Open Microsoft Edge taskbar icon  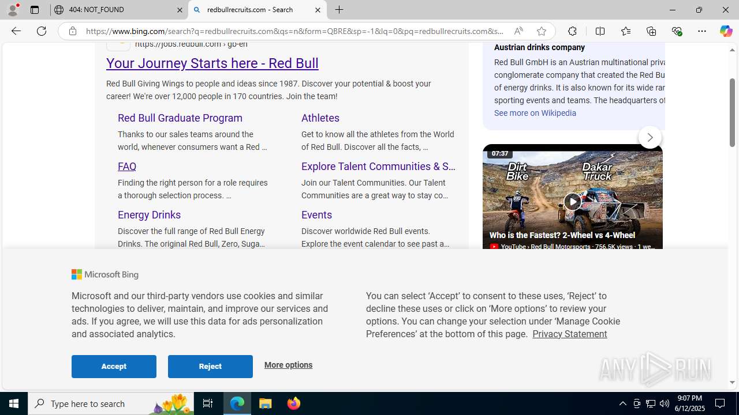click(x=237, y=403)
